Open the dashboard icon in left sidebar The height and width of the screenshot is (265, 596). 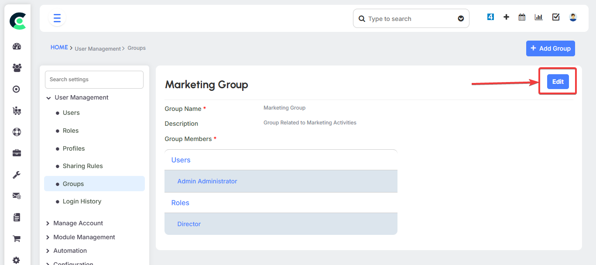[17, 47]
